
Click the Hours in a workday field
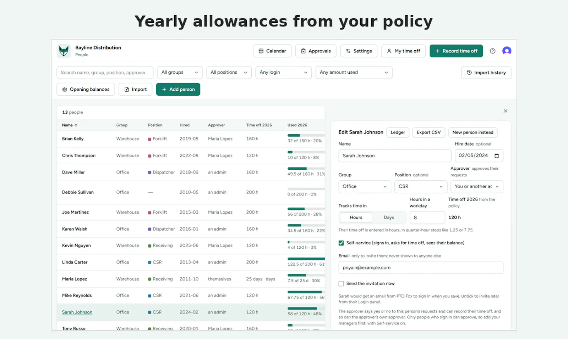click(427, 217)
